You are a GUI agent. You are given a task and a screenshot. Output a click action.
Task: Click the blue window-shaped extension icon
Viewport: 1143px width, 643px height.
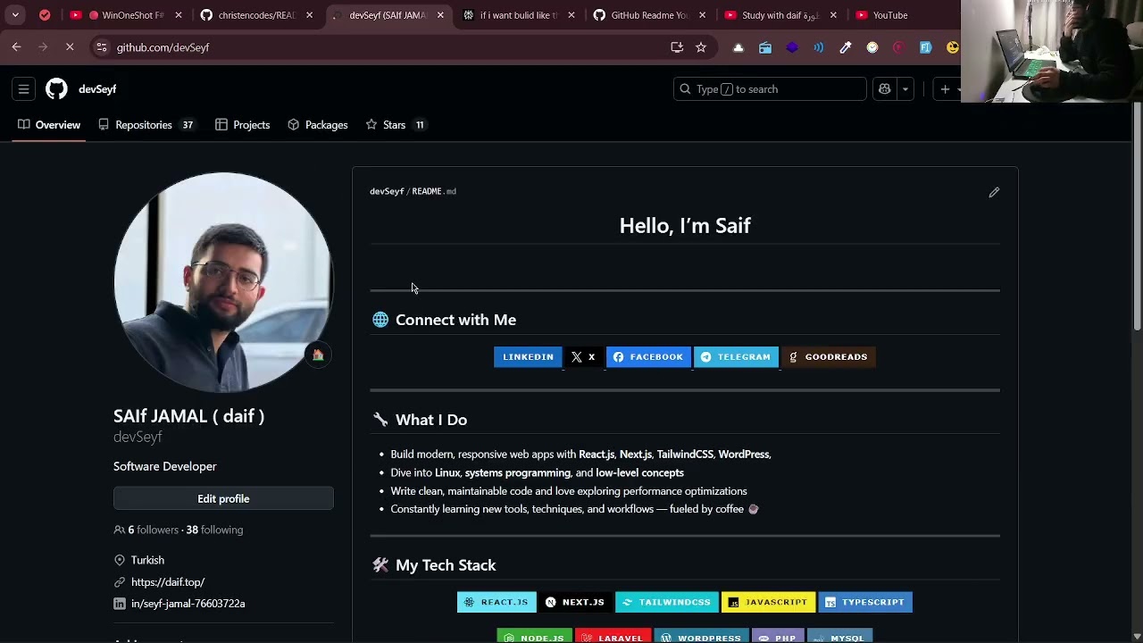click(765, 47)
